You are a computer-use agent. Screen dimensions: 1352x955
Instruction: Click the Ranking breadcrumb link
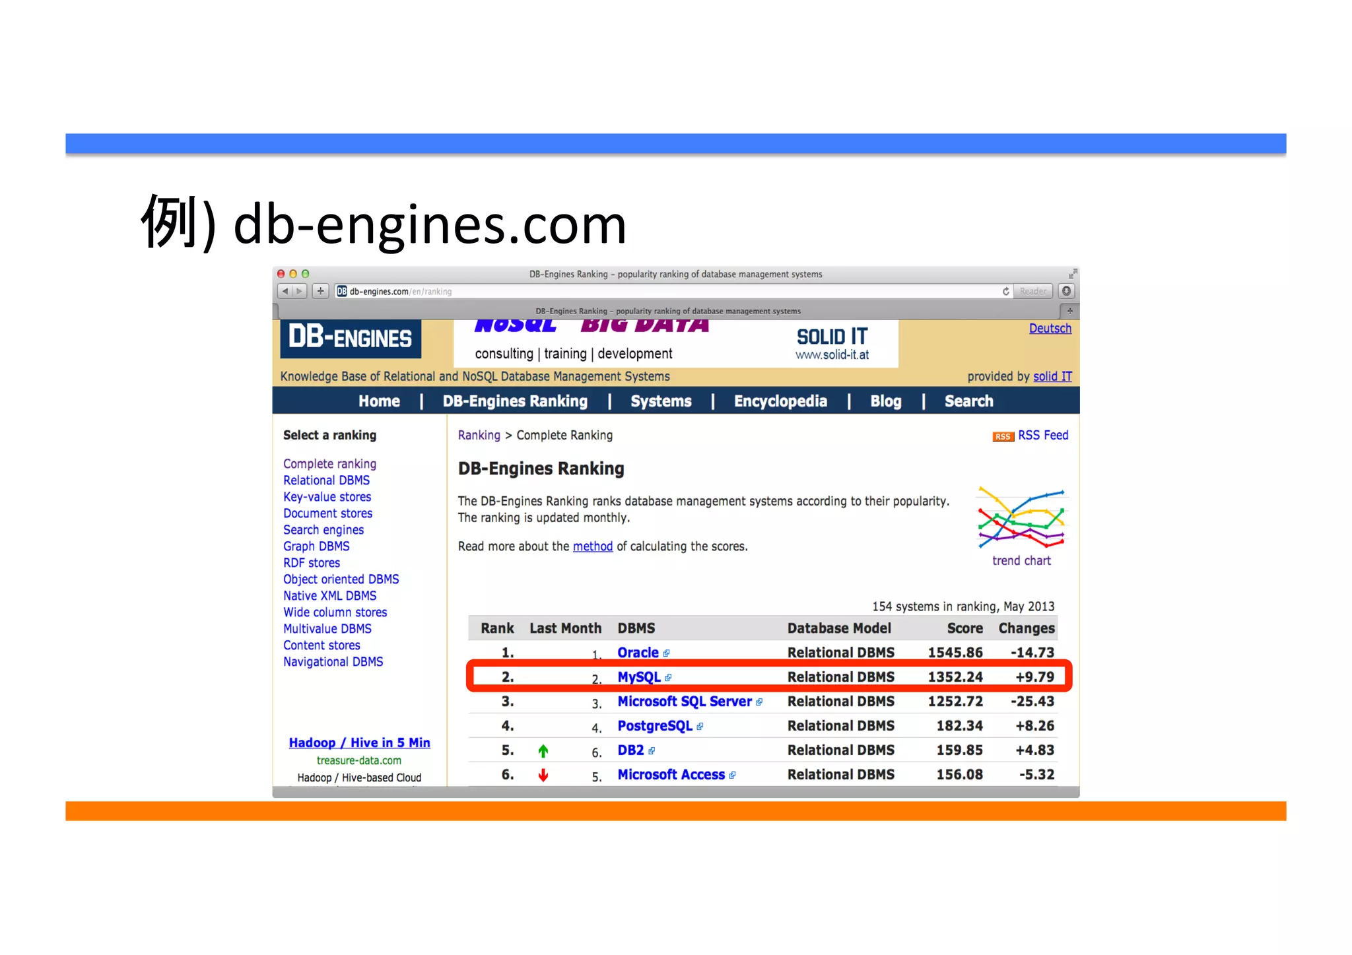479,435
